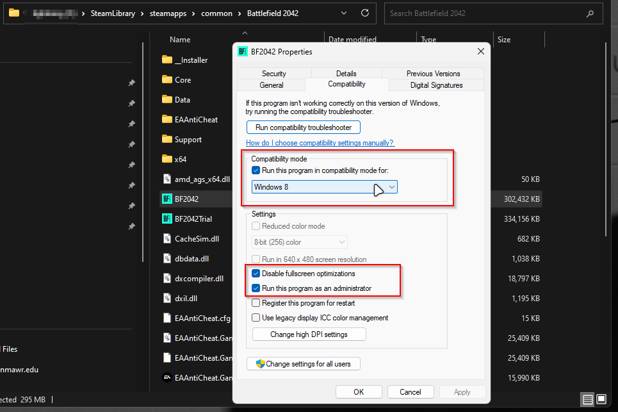The height and width of the screenshot is (412, 618).
Task: Open the Windows 8 compatibility mode dropdown
Action: click(325, 187)
